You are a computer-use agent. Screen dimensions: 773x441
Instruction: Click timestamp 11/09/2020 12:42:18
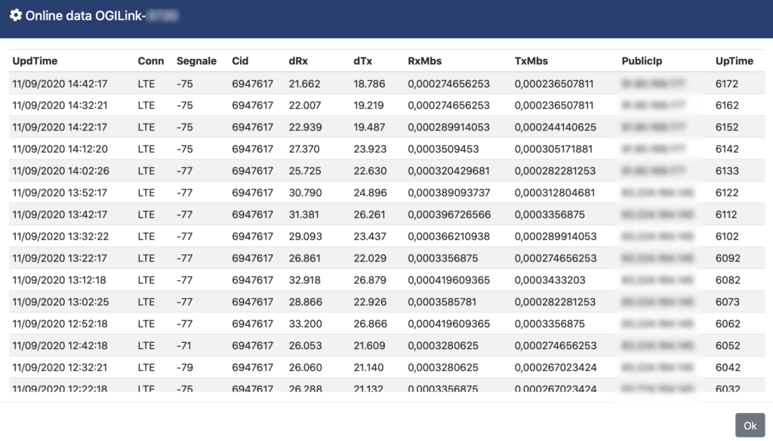(60, 346)
